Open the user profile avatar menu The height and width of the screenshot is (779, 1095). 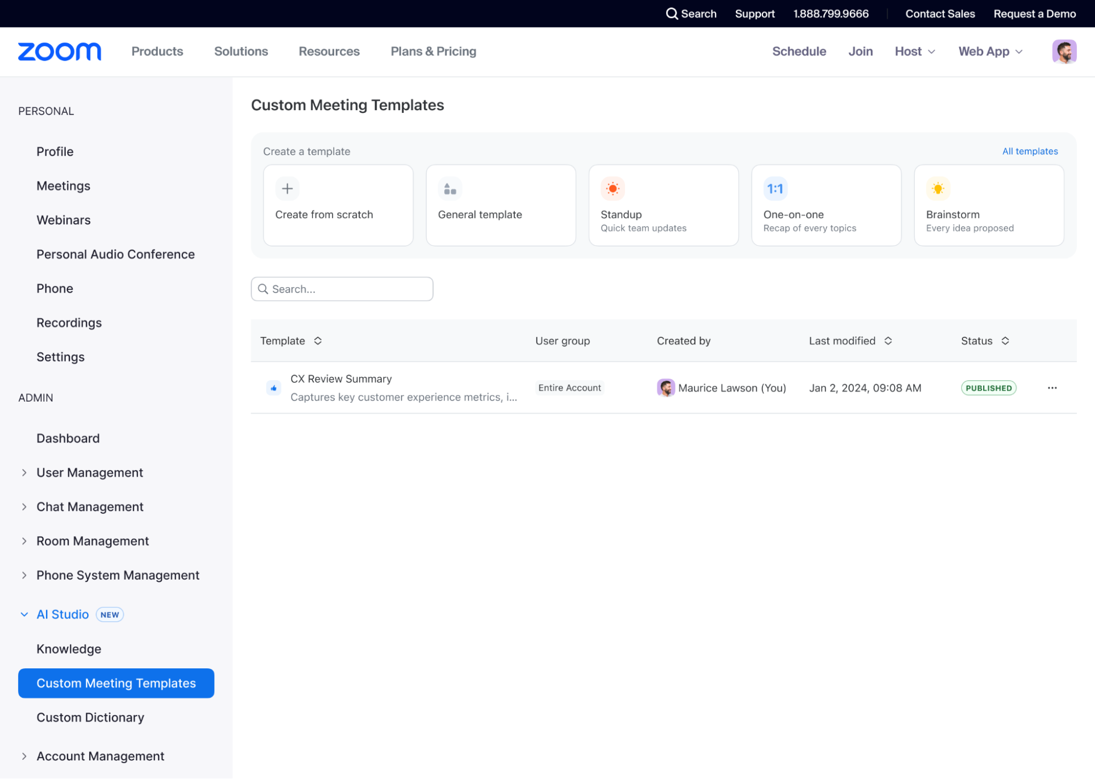click(x=1064, y=51)
